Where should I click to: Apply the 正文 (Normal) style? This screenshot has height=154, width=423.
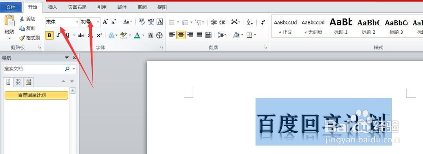coord(286,27)
